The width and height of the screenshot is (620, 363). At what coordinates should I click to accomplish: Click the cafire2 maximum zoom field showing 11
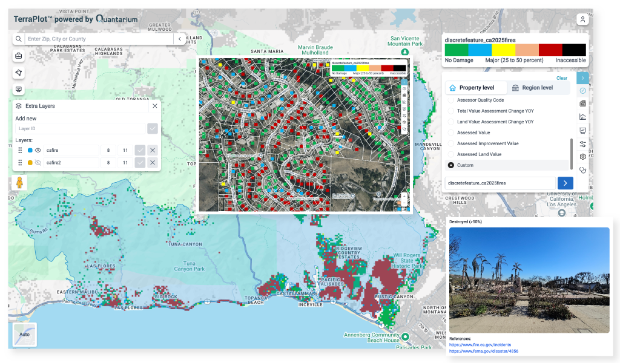pos(125,162)
